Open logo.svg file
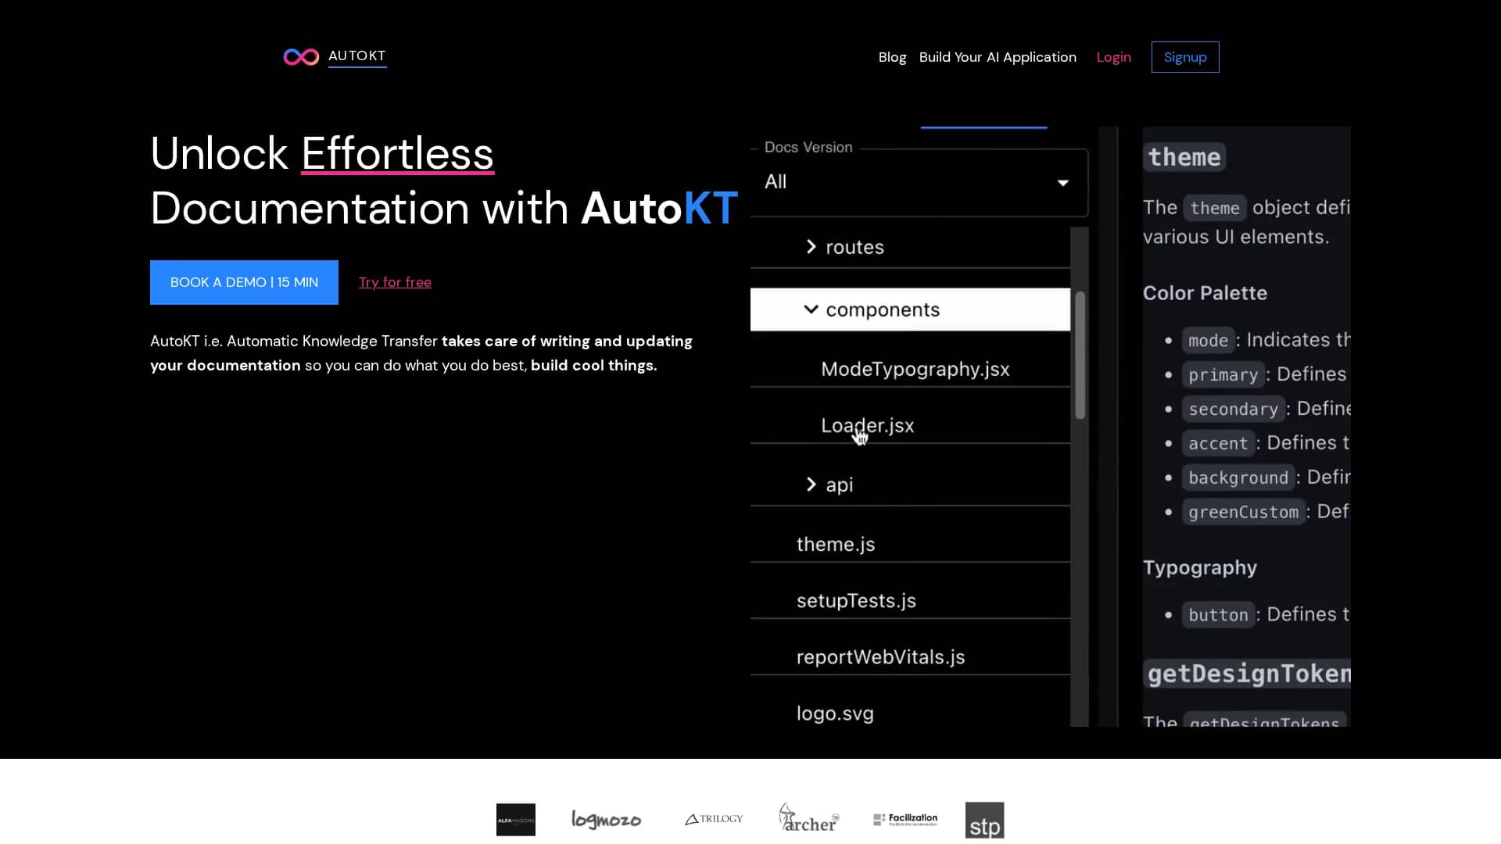Screen dimensions: 1501x844 tap(835, 713)
